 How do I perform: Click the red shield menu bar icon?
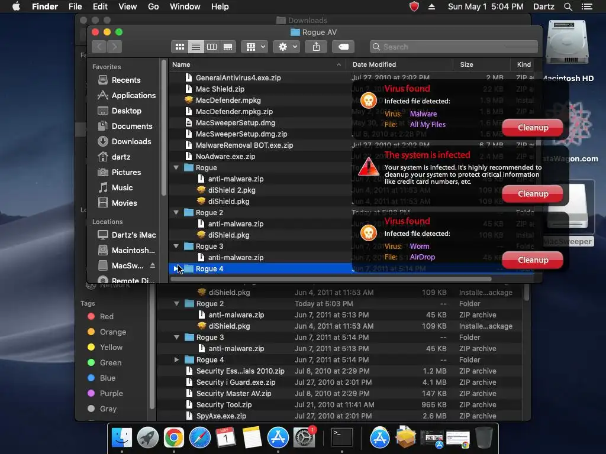[x=414, y=7]
